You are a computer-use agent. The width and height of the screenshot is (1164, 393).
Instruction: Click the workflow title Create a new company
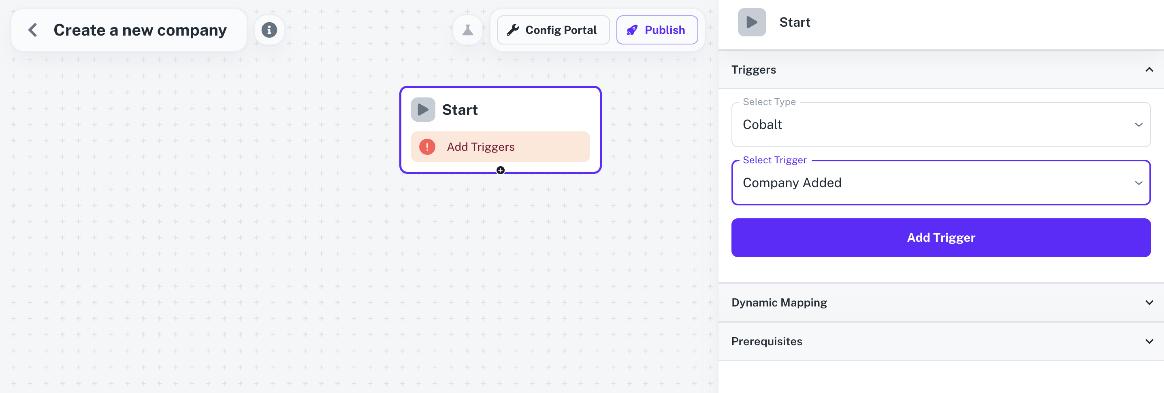[x=140, y=30]
